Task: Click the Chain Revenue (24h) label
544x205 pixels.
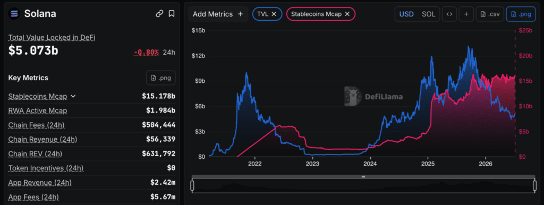Action: [x=42, y=140]
